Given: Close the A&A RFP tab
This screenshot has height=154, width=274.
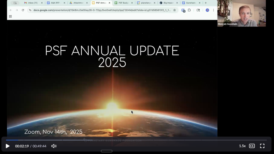Looking at the screenshot, I should pyautogui.click(x=64, y=3).
